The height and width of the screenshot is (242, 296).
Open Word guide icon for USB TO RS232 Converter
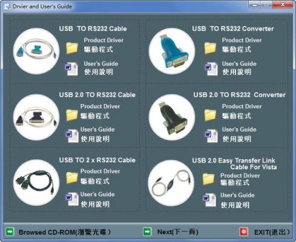pyautogui.click(x=211, y=69)
